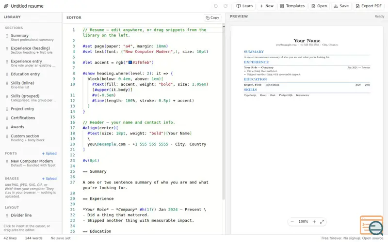Click the Untitled resume title
This screenshot has height=242, width=388.
tap(27, 6)
